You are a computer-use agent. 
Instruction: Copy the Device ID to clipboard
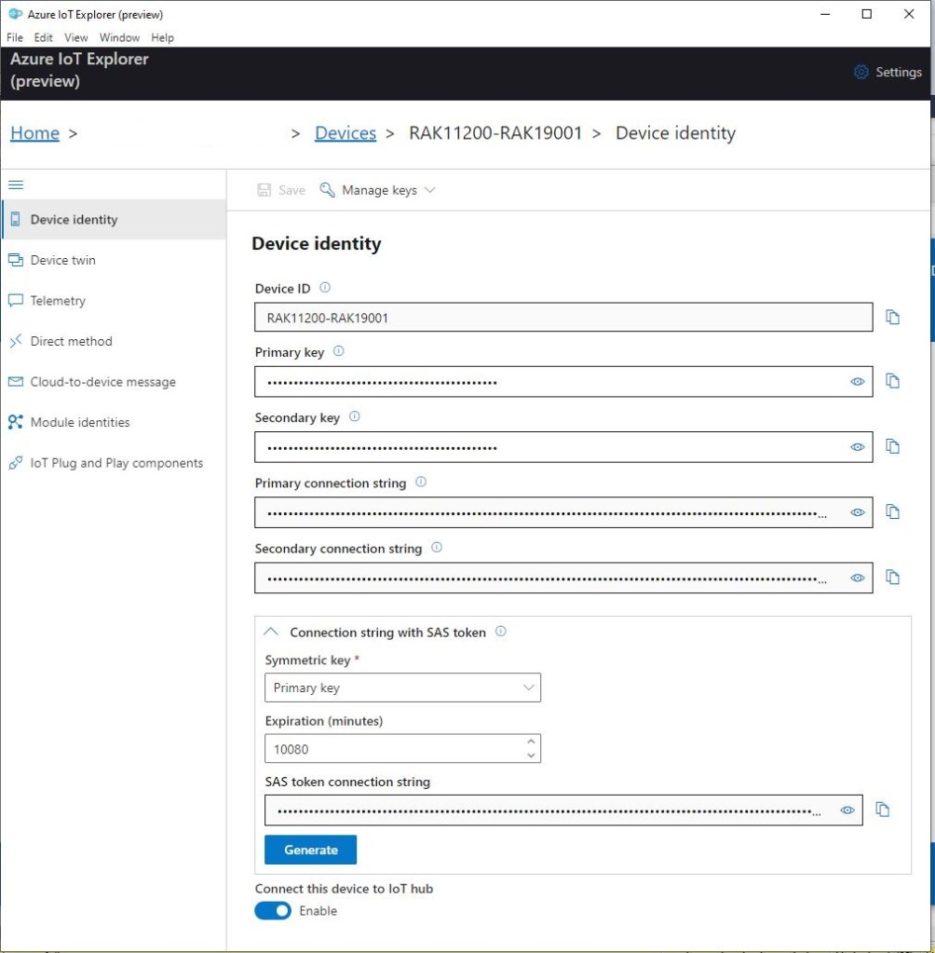click(892, 318)
